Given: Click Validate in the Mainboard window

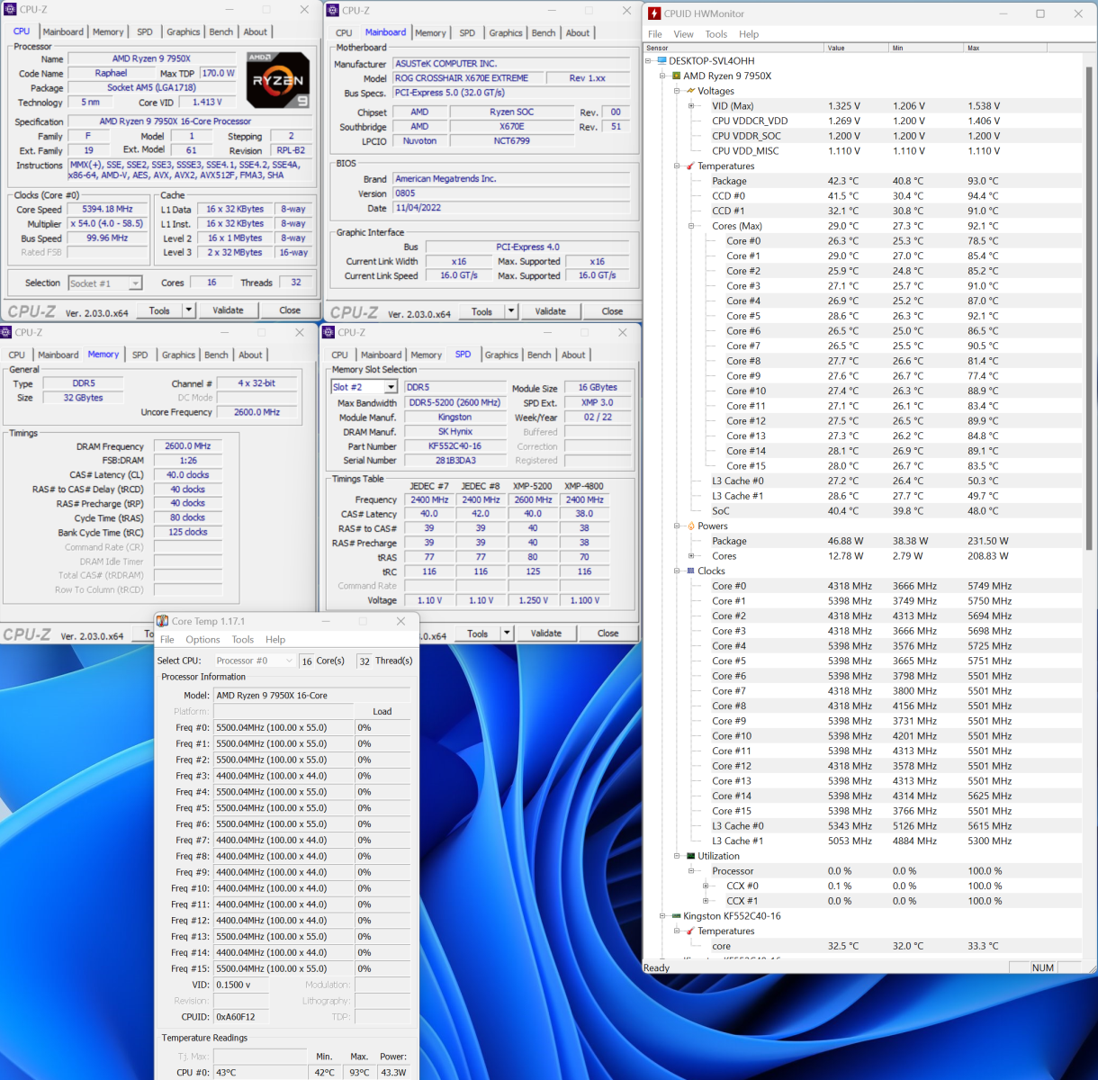Looking at the screenshot, I should pyautogui.click(x=550, y=311).
